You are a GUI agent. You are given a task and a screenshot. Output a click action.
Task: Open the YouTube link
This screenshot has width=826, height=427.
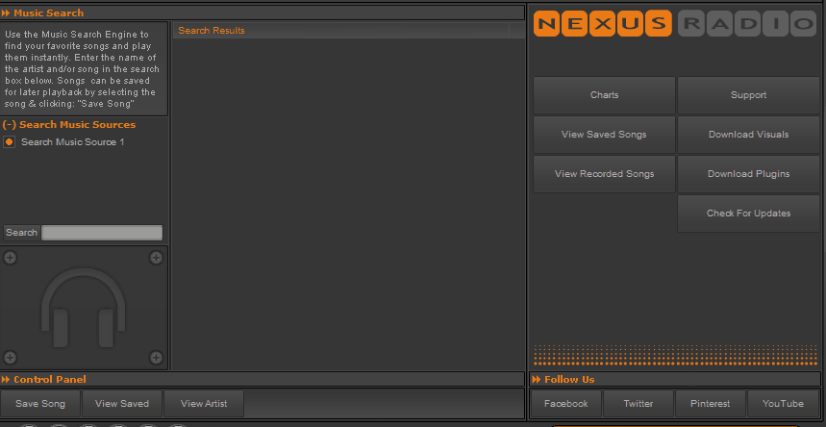tap(783, 404)
